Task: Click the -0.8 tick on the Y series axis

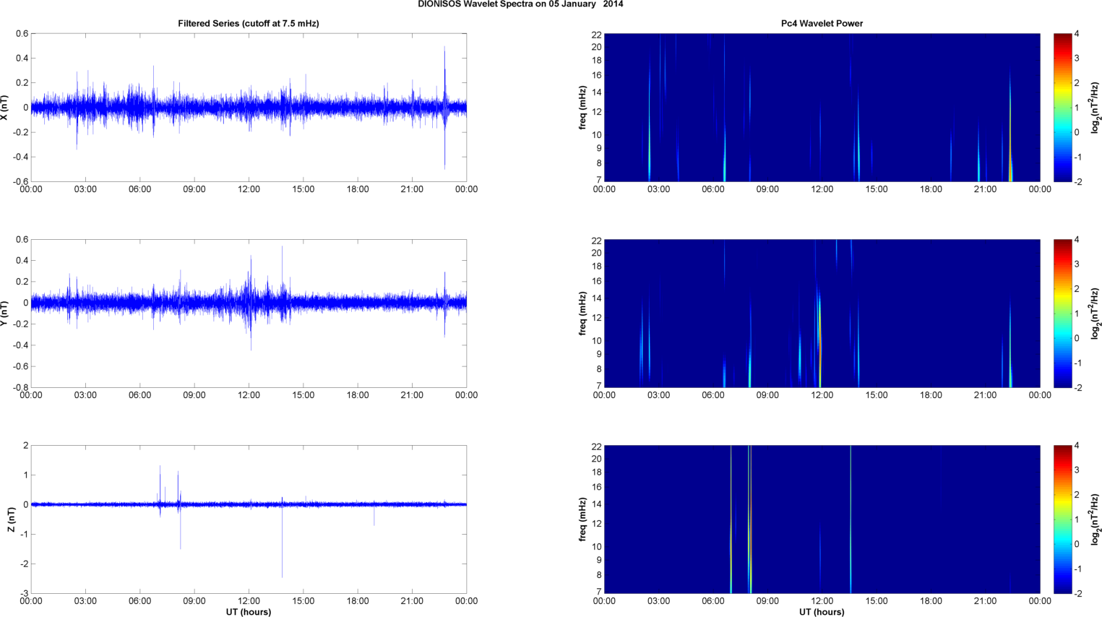Action: click(x=21, y=387)
